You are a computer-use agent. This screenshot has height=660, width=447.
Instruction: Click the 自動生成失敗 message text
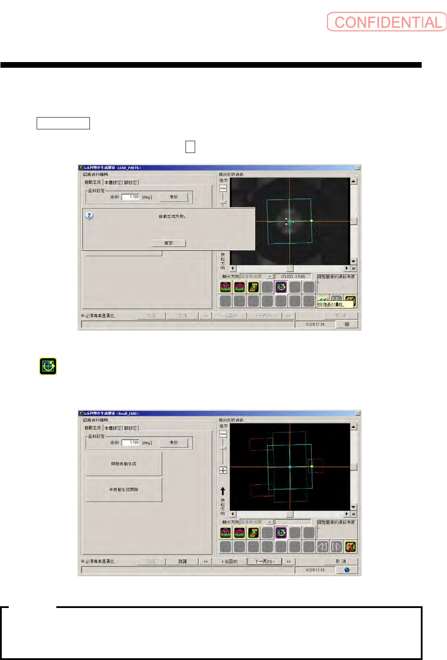(172, 216)
